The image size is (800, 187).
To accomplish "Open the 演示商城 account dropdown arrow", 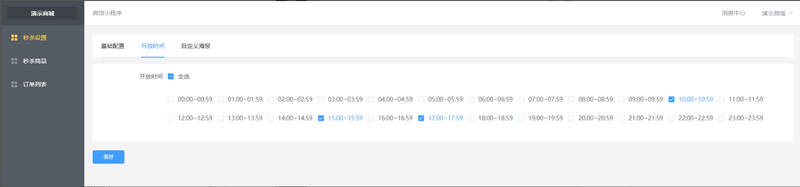I will [791, 13].
